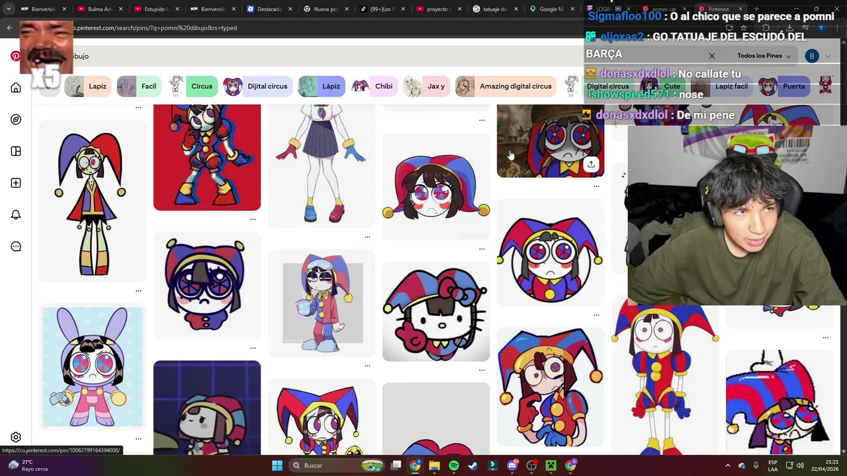
Task: Open the boards icon in Pinterest sidebar
Action: [x=16, y=151]
